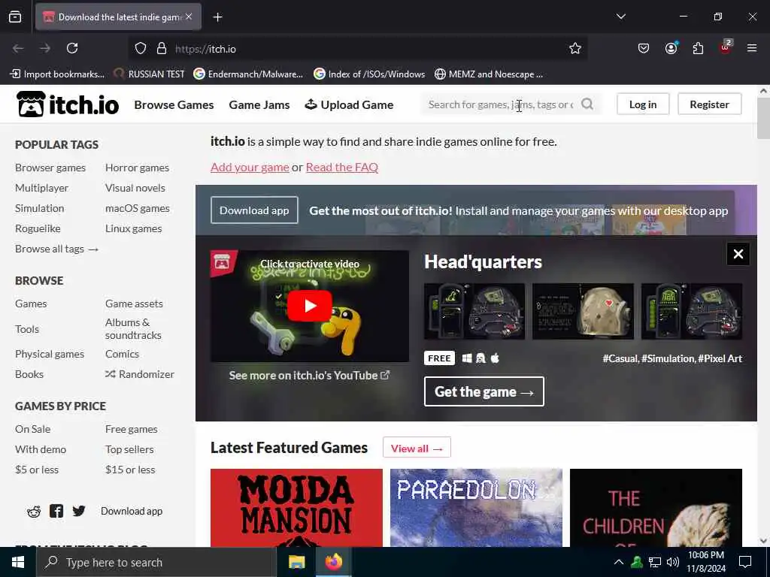Click the volume speaker tray icon
770x577 pixels.
(673, 562)
